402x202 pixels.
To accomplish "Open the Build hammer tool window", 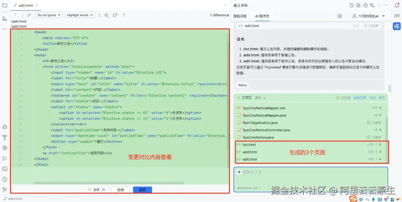I will click(x=4, y=137).
